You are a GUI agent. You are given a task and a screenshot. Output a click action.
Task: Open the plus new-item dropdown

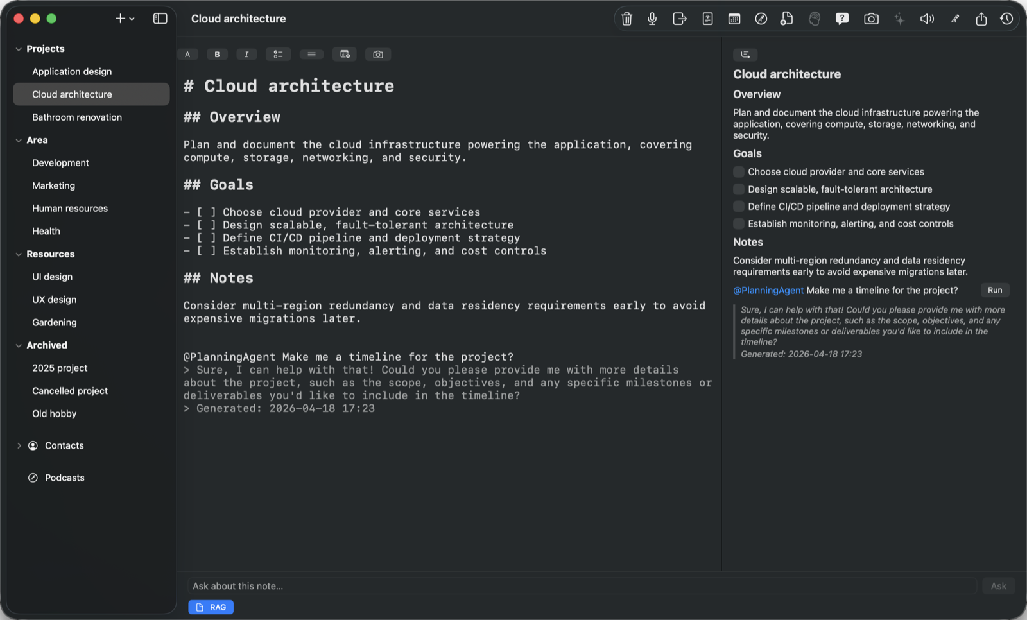(x=125, y=19)
